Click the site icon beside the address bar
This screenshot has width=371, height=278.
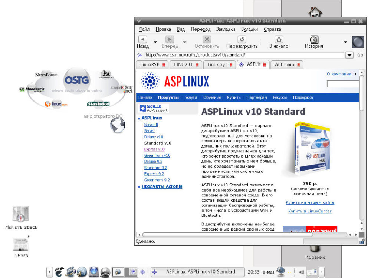[x=139, y=55]
